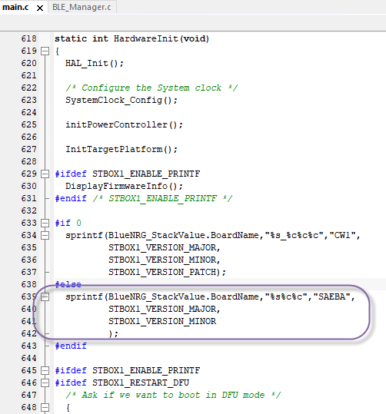Click the '#endif /* STBOX1_ENABLE_PRINTF */' line
Viewport: 386px width, 414px height.
pos(144,198)
